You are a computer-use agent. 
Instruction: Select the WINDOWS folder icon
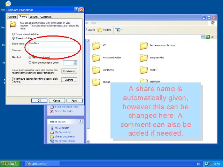point(96,70)
